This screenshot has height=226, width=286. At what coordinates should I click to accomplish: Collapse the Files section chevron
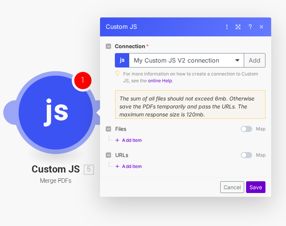[x=108, y=129]
